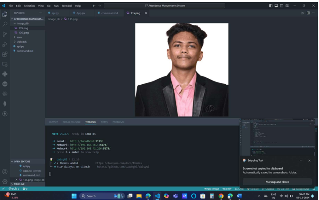Viewport: 319px width, 200px height.
Task: Toggle the primary side bar visibility
Action: point(271,6)
